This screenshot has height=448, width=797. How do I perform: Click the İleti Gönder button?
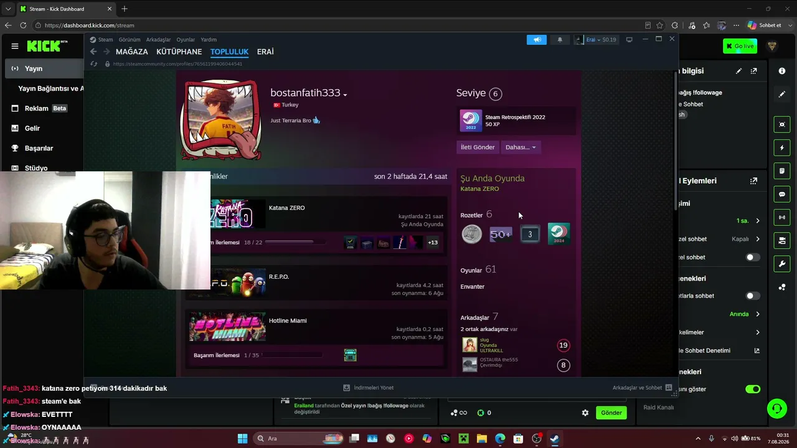tap(478, 147)
